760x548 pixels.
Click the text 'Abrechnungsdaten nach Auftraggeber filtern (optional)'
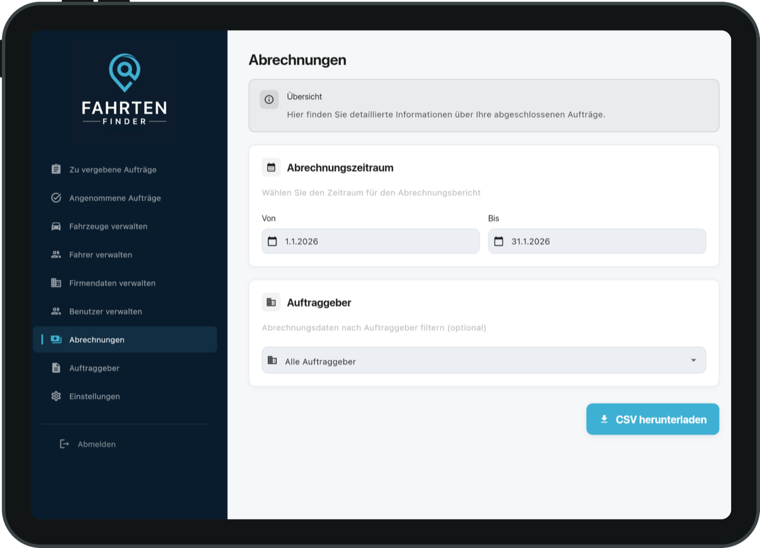click(x=374, y=328)
